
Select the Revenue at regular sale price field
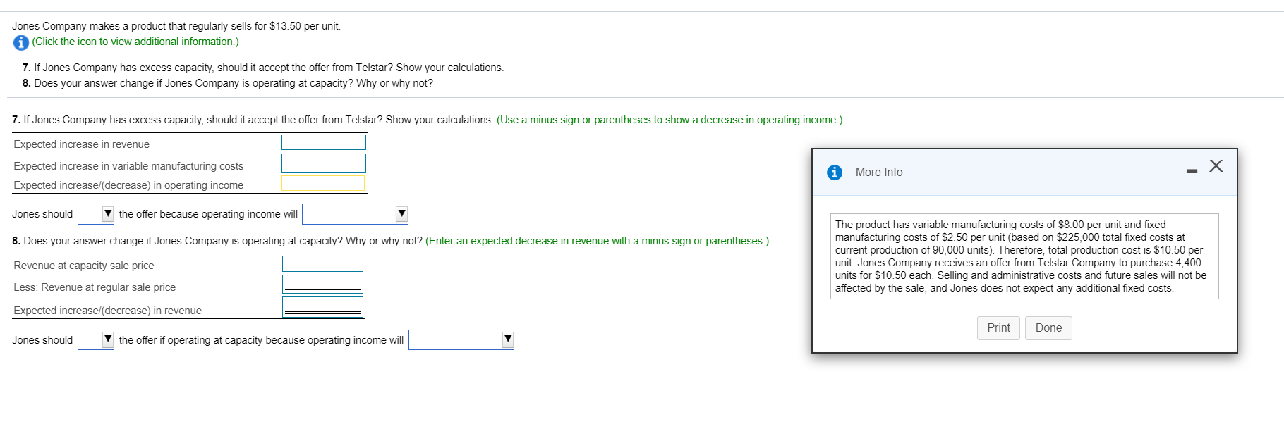click(x=322, y=283)
